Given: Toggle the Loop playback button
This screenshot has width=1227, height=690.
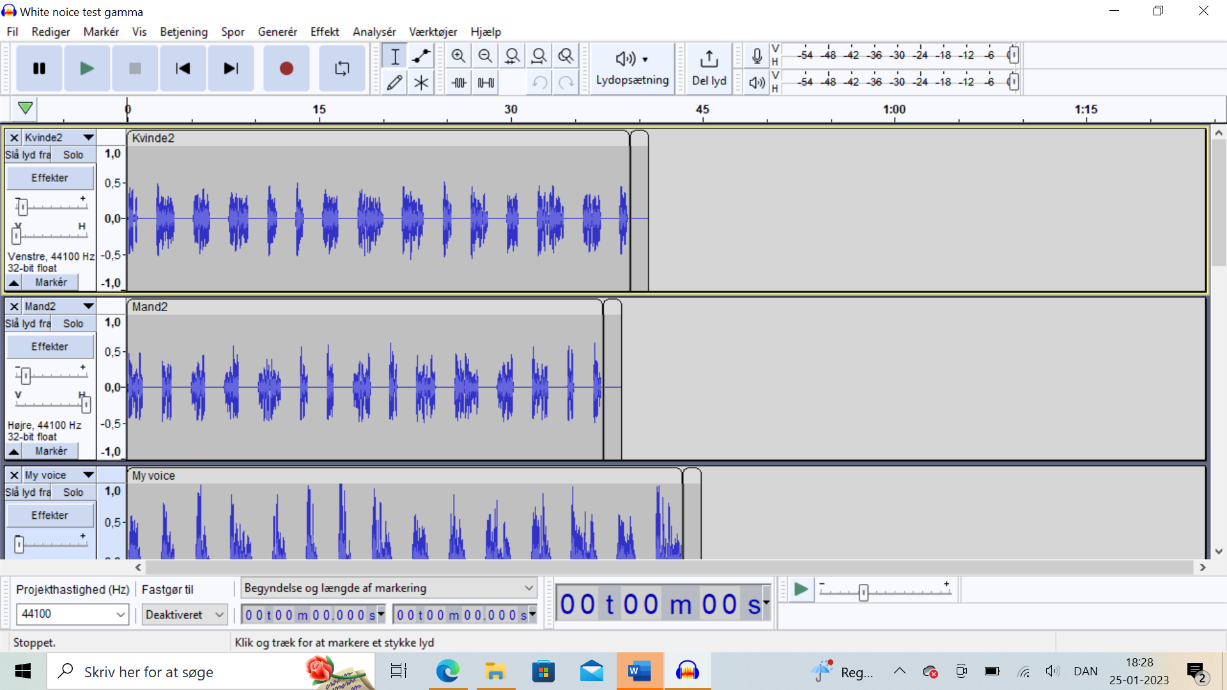Looking at the screenshot, I should tap(342, 68).
